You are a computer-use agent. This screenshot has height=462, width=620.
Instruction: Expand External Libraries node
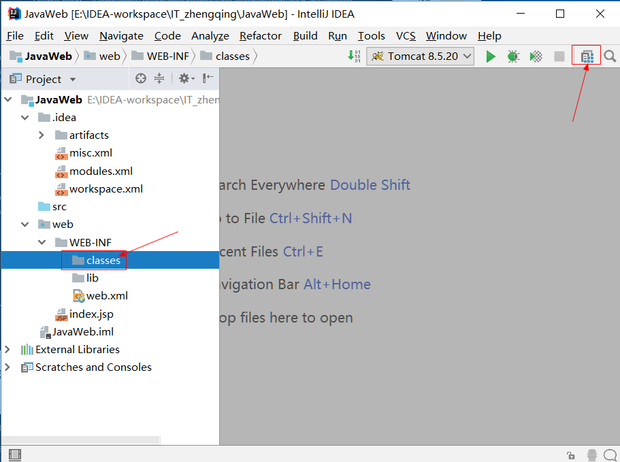click(x=7, y=349)
